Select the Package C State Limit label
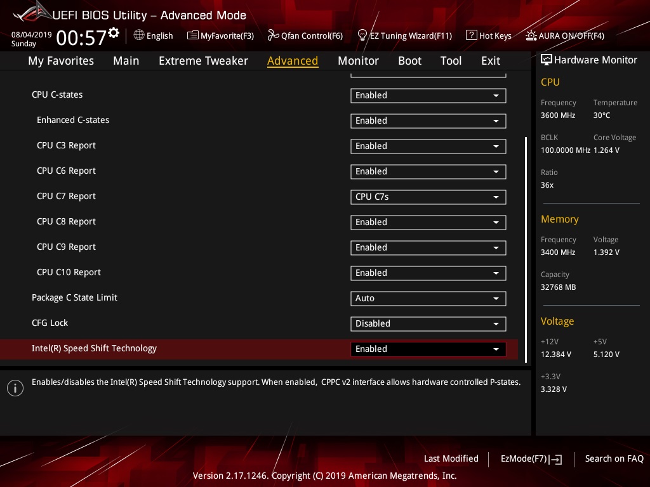 (75, 298)
